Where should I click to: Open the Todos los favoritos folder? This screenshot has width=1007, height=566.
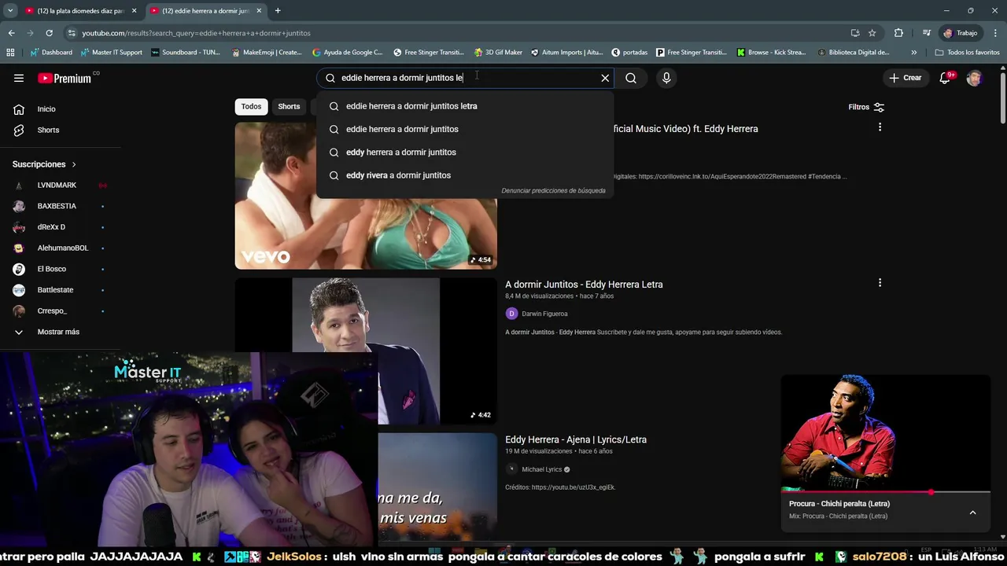point(967,53)
